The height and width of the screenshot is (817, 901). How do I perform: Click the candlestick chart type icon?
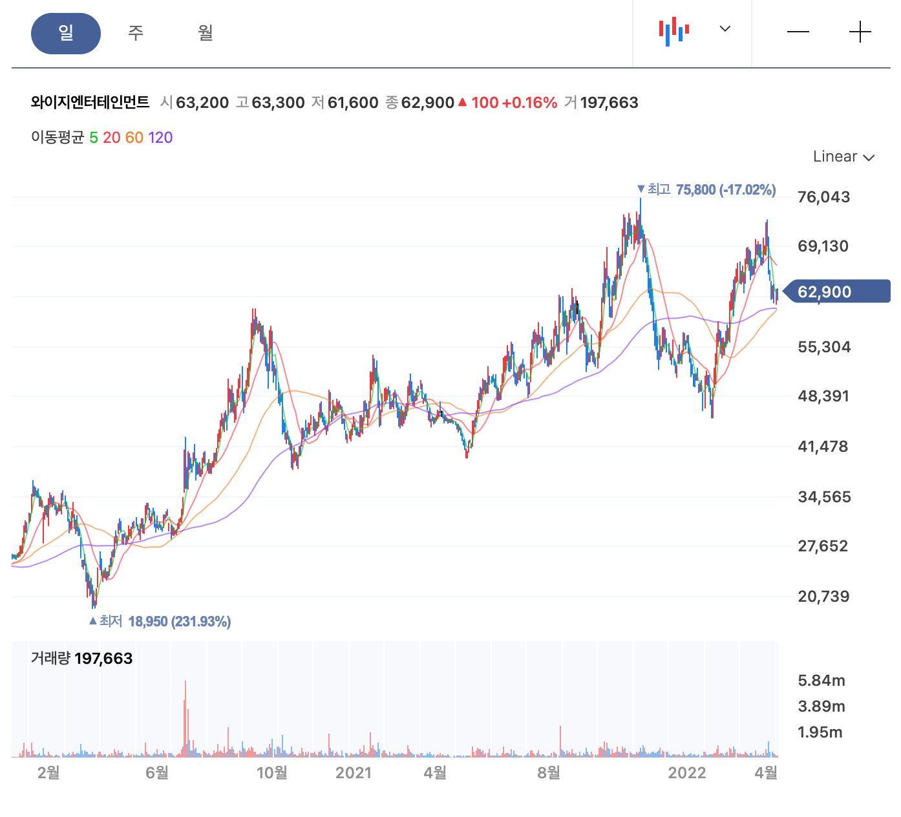pos(674,32)
